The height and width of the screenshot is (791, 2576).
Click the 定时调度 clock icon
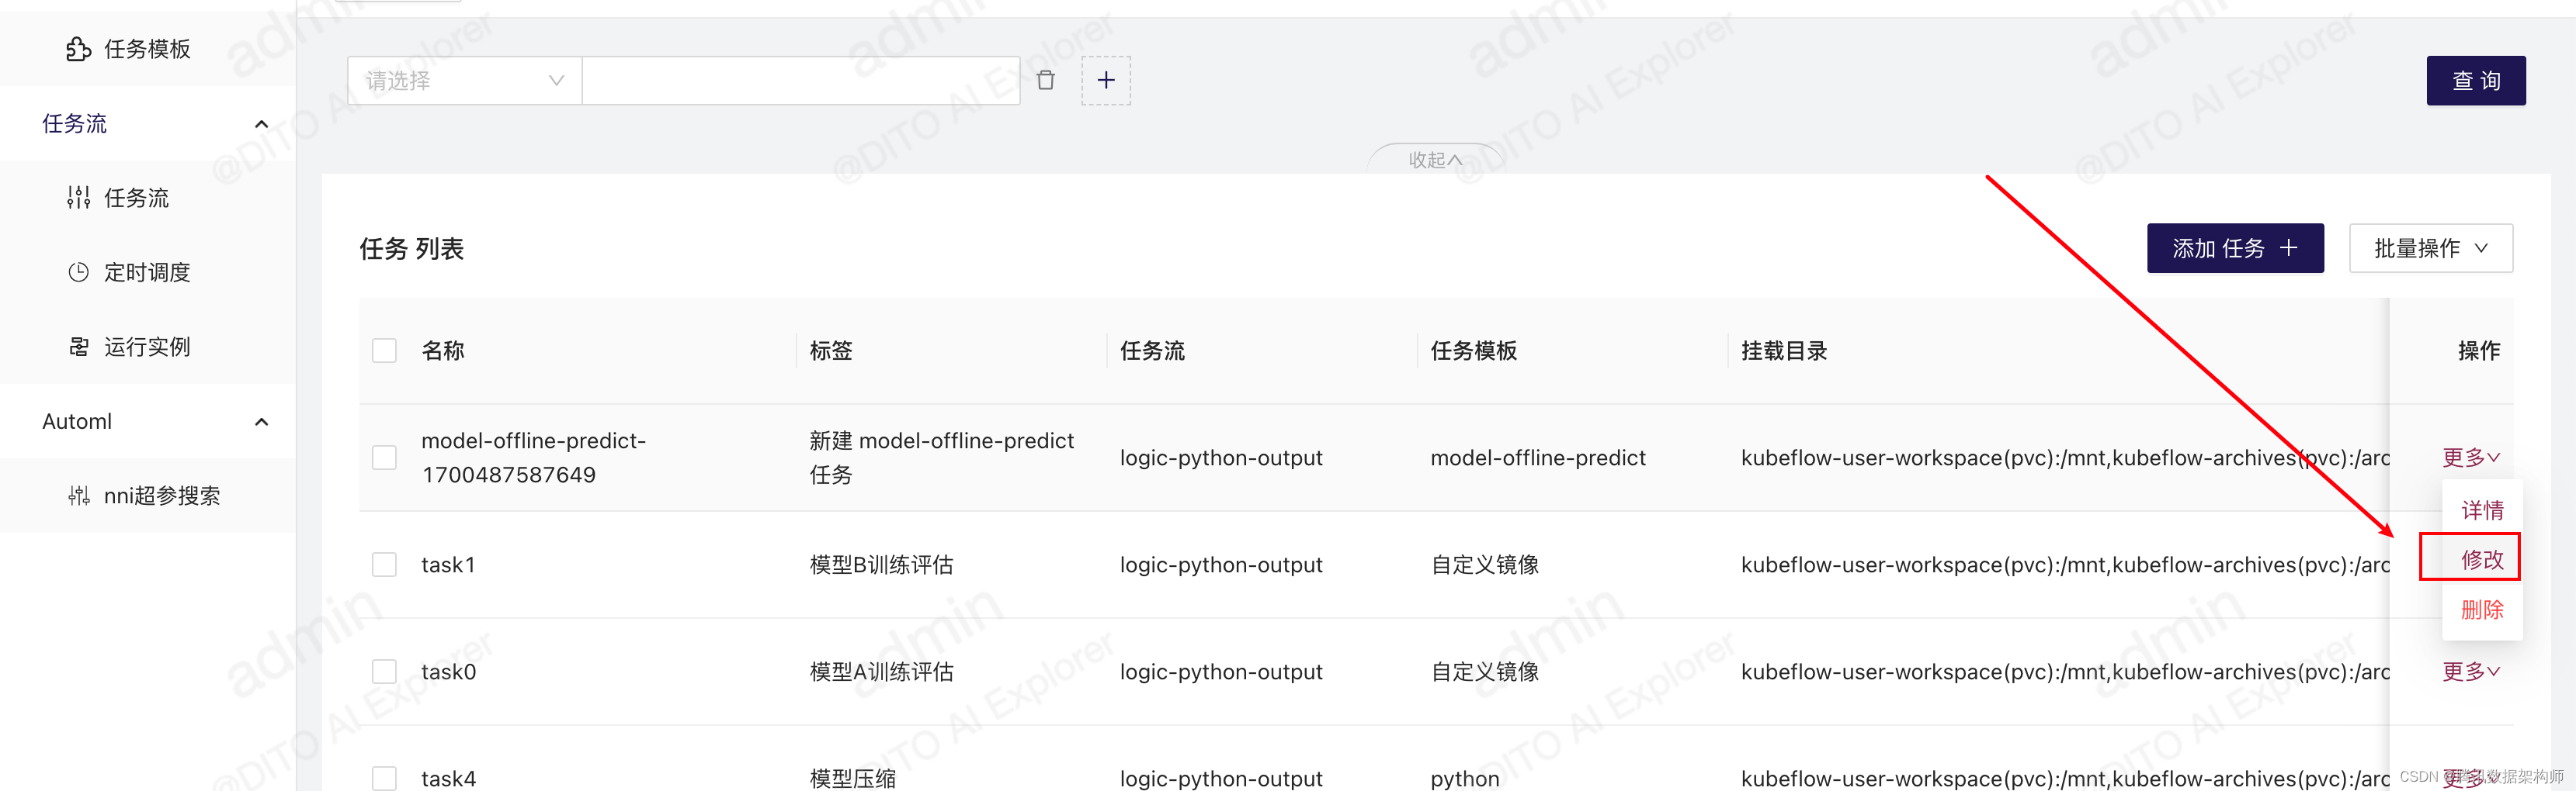pyautogui.click(x=79, y=271)
